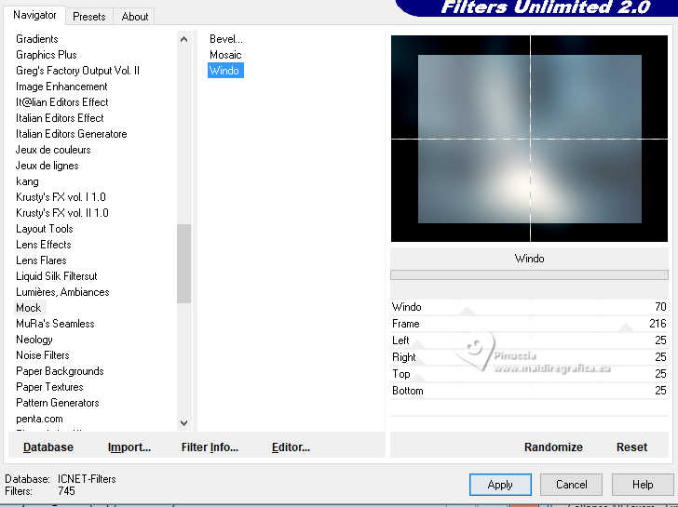Select Jeux de couleurs category

pyautogui.click(x=53, y=150)
